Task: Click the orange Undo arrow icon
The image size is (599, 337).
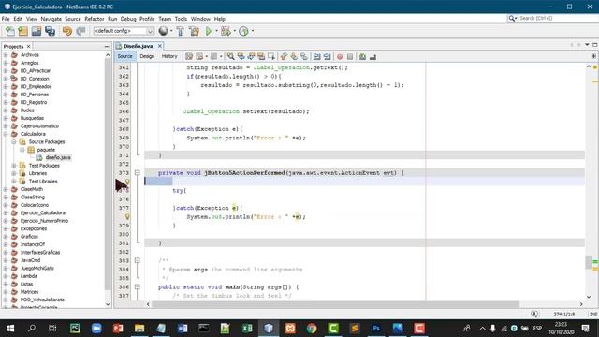Action: [x=67, y=31]
